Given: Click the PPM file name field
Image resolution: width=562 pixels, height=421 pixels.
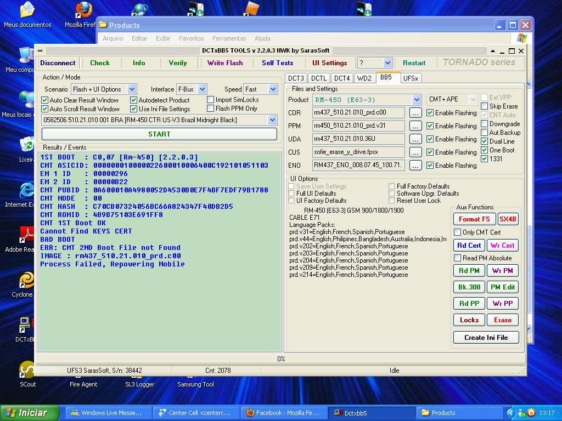Looking at the screenshot, I should pyautogui.click(x=358, y=126).
